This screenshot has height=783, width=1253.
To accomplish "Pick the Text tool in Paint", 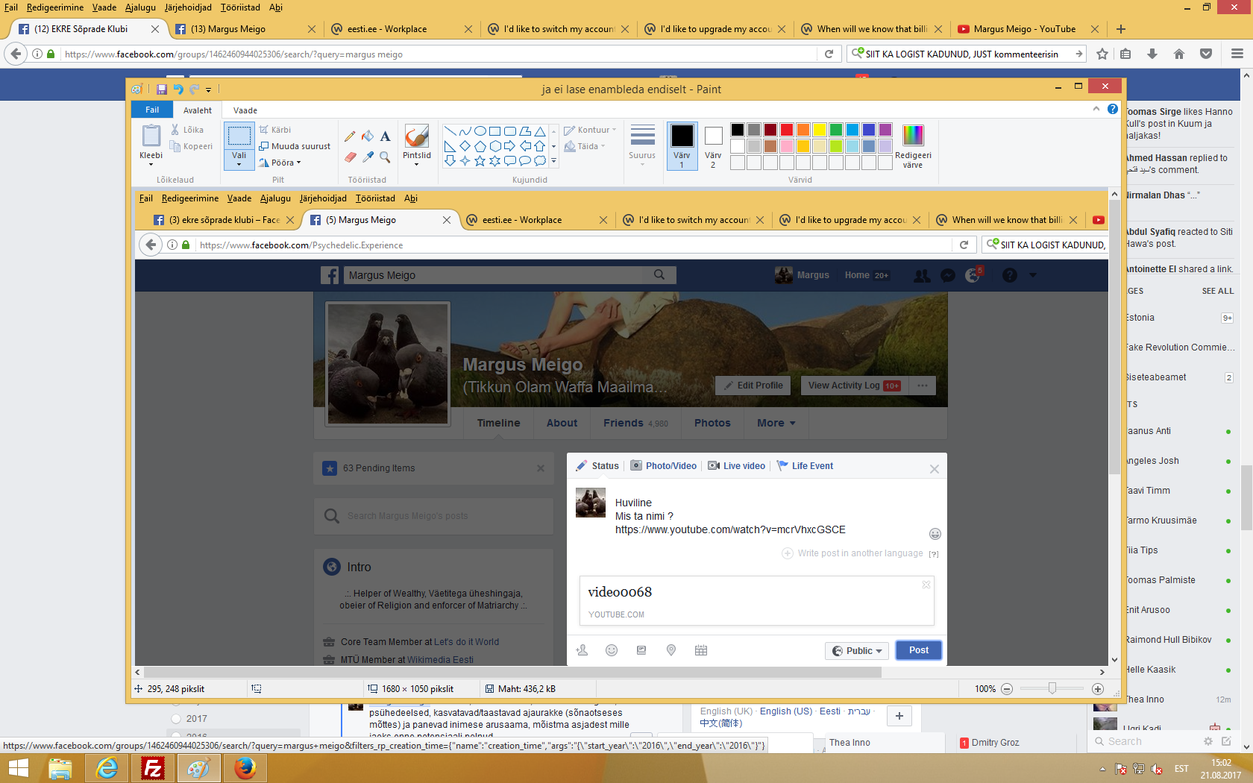I will pyautogui.click(x=385, y=136).
